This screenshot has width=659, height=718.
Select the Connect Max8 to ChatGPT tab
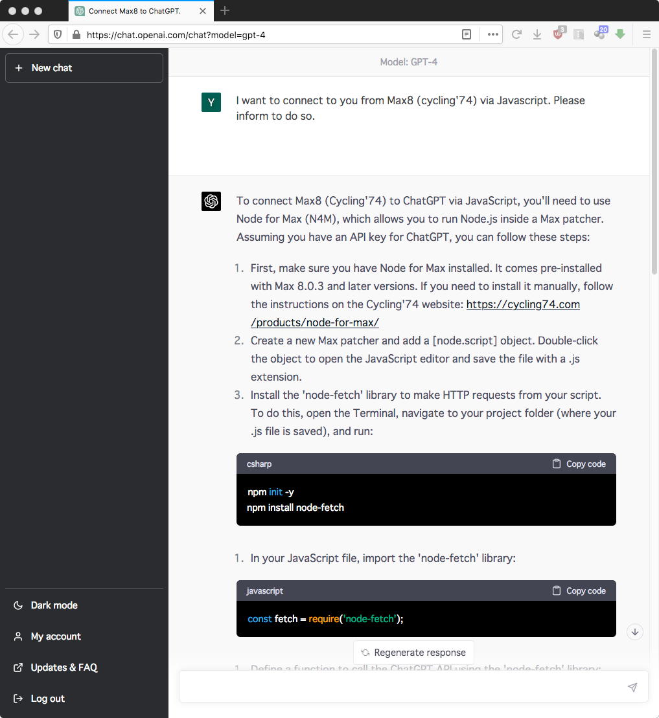click(141, 11)
